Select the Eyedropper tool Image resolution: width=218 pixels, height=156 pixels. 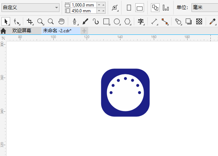[213, 22]
